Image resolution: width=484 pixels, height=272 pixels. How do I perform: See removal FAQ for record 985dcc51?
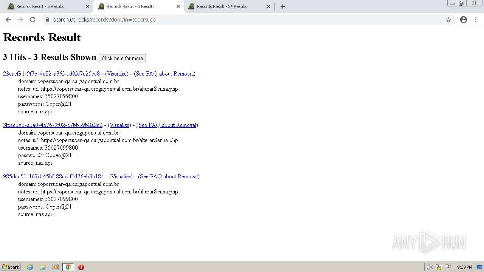click(x=169, y=176)
